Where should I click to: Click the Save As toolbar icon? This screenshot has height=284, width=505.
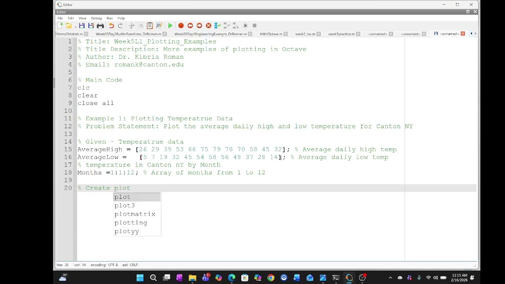point(91,26)
